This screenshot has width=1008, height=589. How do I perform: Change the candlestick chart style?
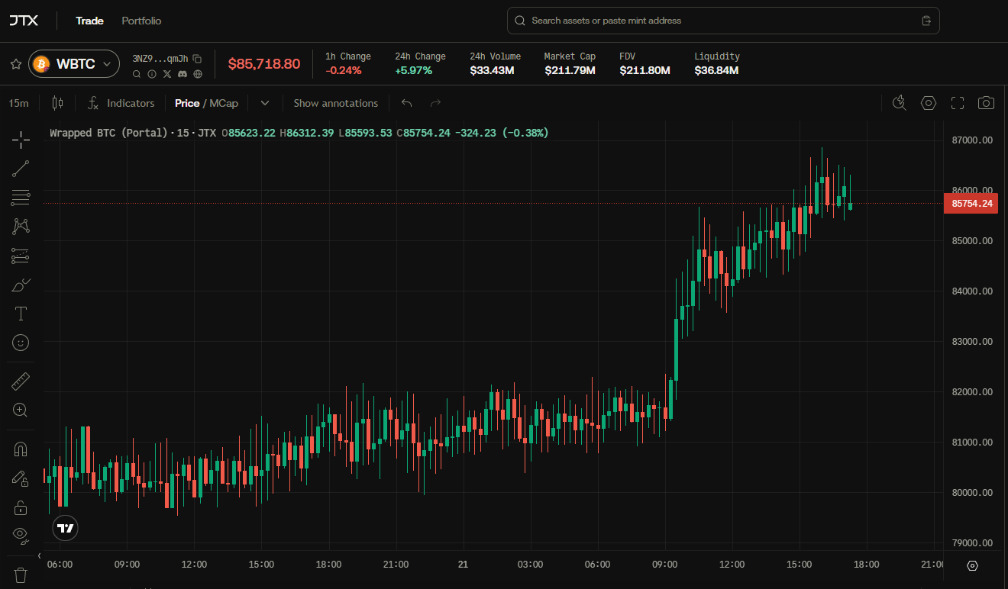pyautogui.click(x=57, y=103)
